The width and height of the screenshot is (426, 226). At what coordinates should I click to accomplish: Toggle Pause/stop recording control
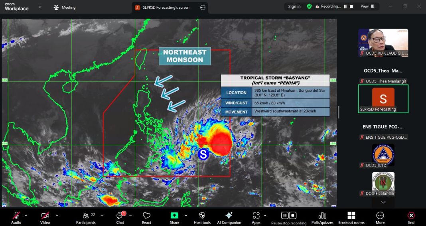pyautogui.click(x=289, y=215)
